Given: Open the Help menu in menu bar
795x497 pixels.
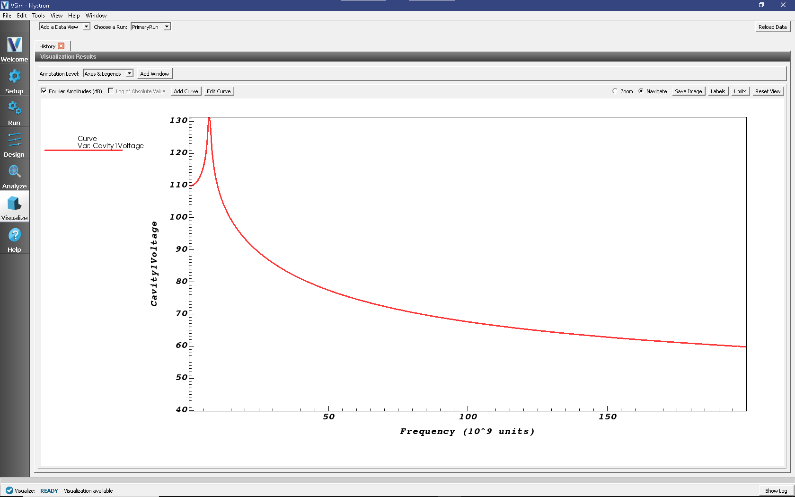Looking at the screenshot, I should [x=74, y=16].
